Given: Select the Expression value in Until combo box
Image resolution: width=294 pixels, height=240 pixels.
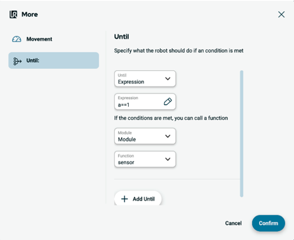Looking at the screenshot, I should click(131, 82).
